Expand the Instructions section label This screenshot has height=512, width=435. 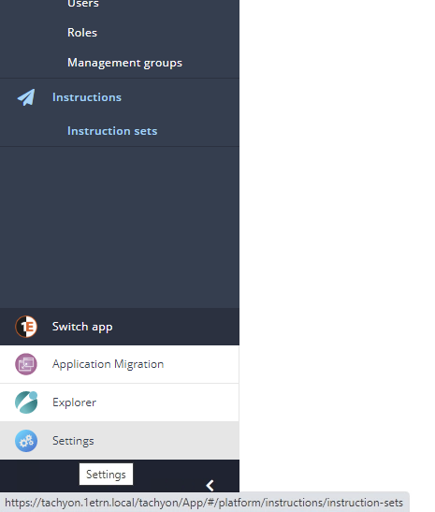pyautogui.click(x=87, y=97)
